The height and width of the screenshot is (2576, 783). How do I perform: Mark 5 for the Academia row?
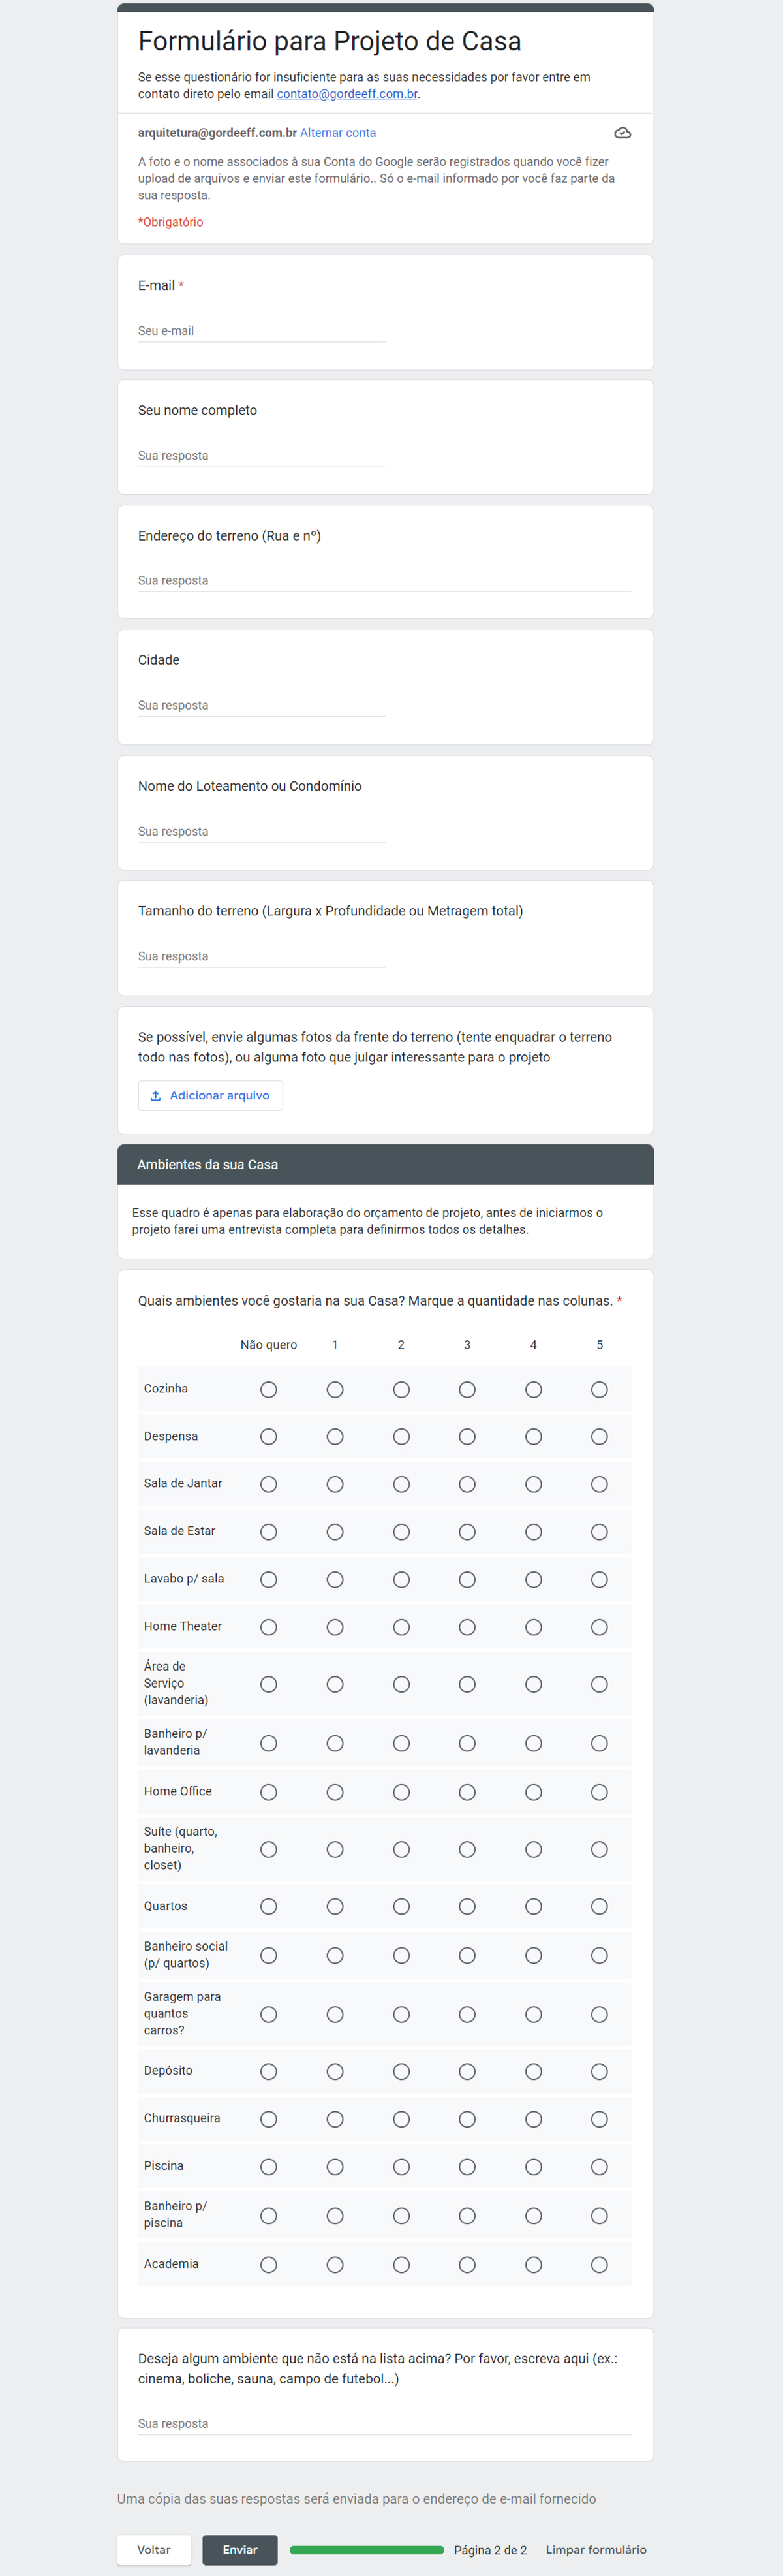tap(599, 2265)
